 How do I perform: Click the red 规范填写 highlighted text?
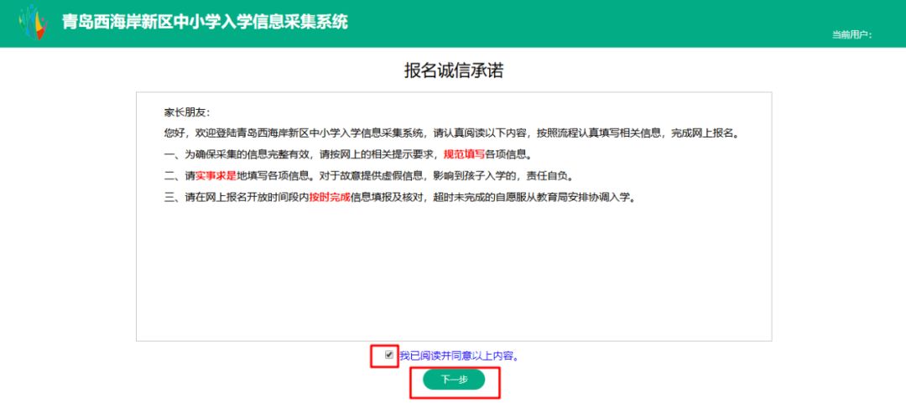pos(463,154)
